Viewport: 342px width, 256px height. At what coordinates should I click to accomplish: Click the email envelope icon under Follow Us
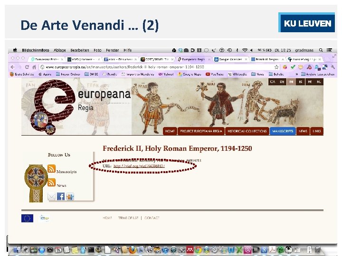pos(51,197)
